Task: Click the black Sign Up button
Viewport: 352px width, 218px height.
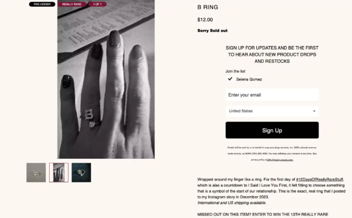Action: click(272, 130)
